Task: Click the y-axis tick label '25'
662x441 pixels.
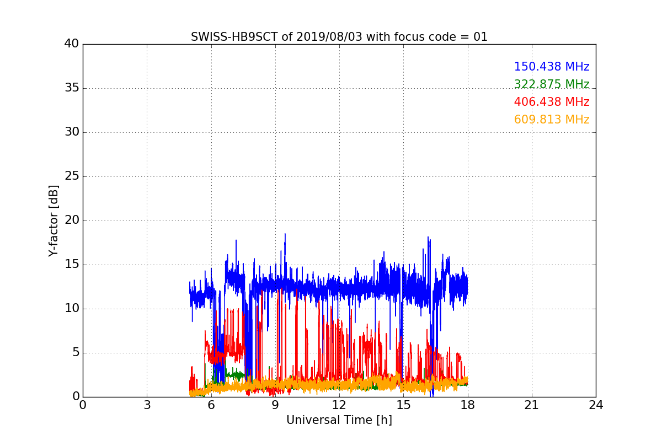Action: pyautogui.click(x=71, y=176)
